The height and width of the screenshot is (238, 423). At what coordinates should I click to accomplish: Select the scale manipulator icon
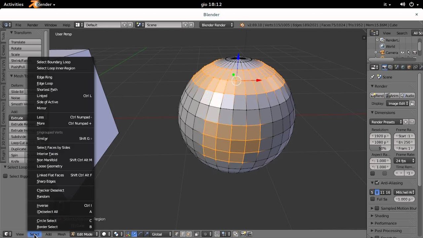pyautogui.click(x=146, y=234)
